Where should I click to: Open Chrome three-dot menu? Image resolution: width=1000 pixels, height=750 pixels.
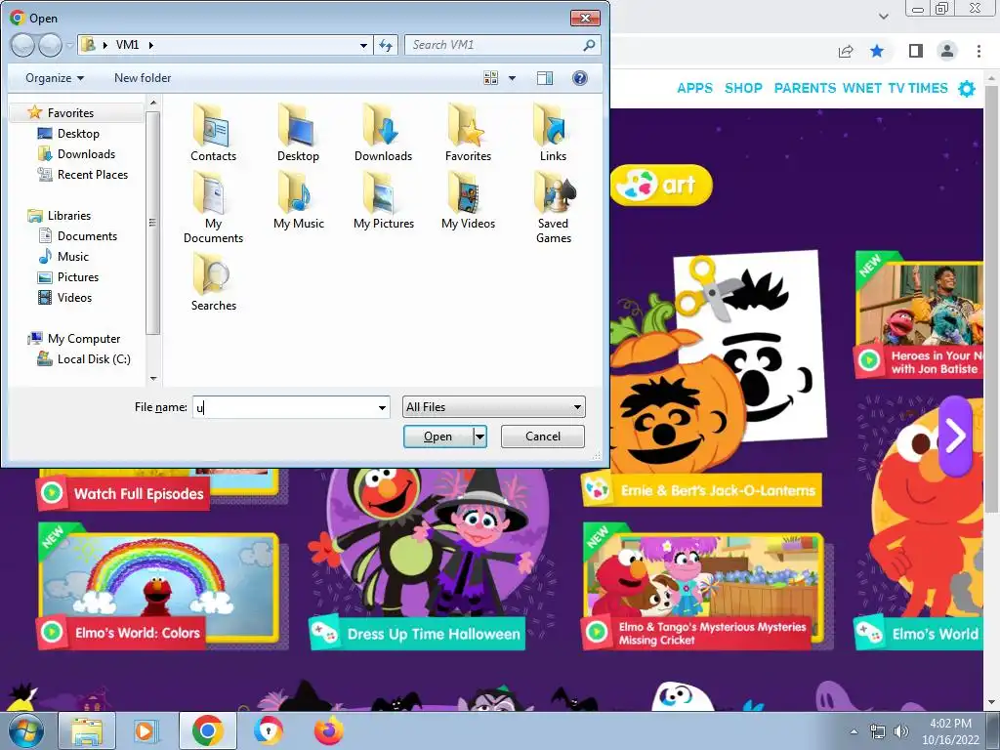tap(979, 51)
